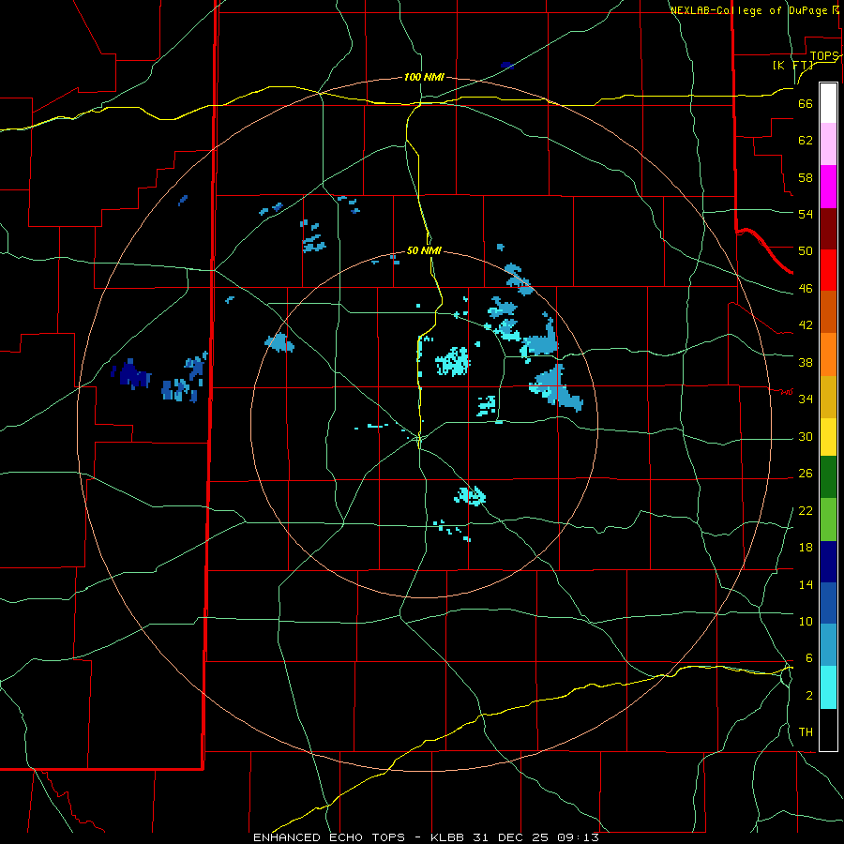The height and width of the screenshot is (844, 844).
Task: Click the legend value 22
Action: 806,511
